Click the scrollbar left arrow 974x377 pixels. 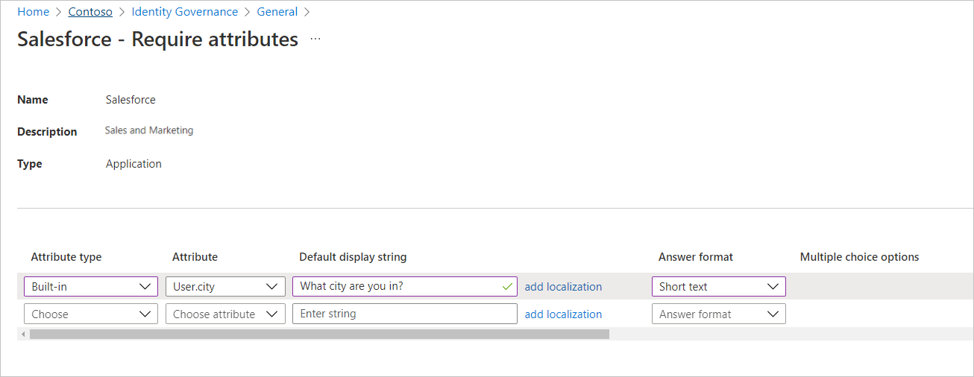(23, 335)
